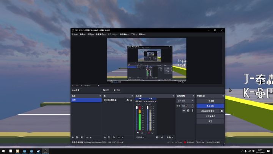
Task: Open source properties gear in Sources panel
Action: click(114, 137)
